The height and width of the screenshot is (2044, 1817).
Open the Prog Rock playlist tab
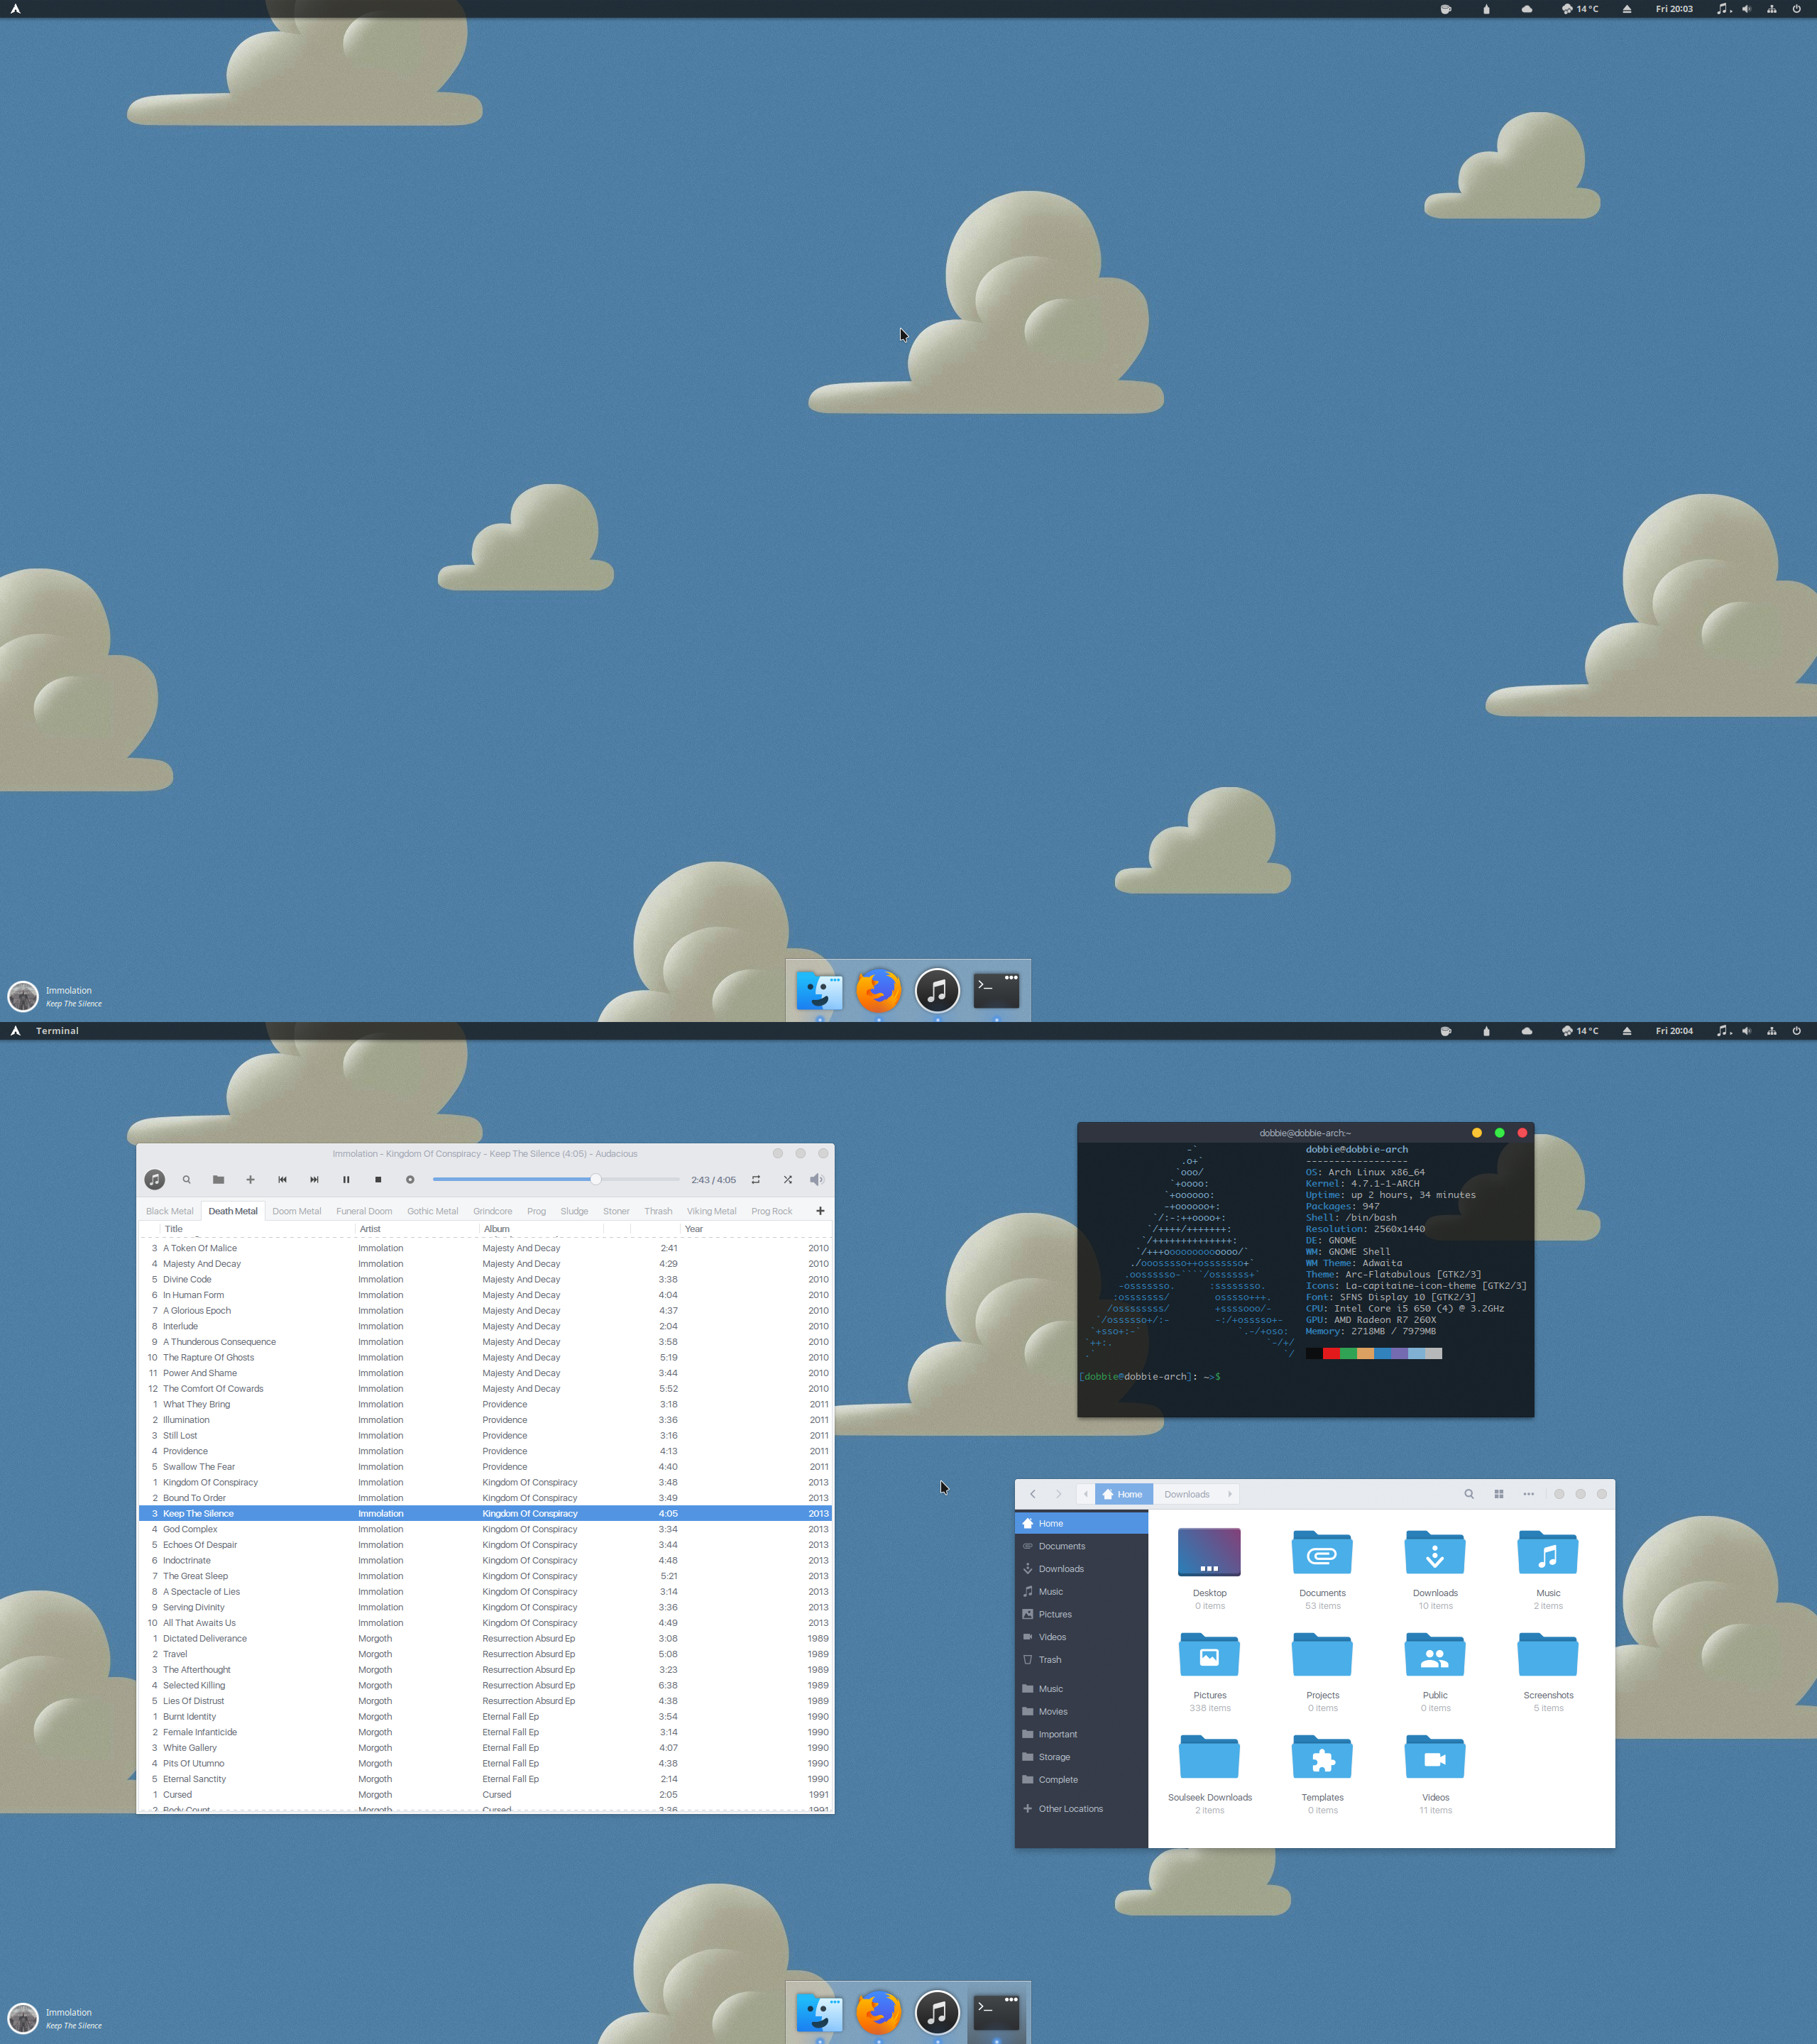click(771, 1211)
